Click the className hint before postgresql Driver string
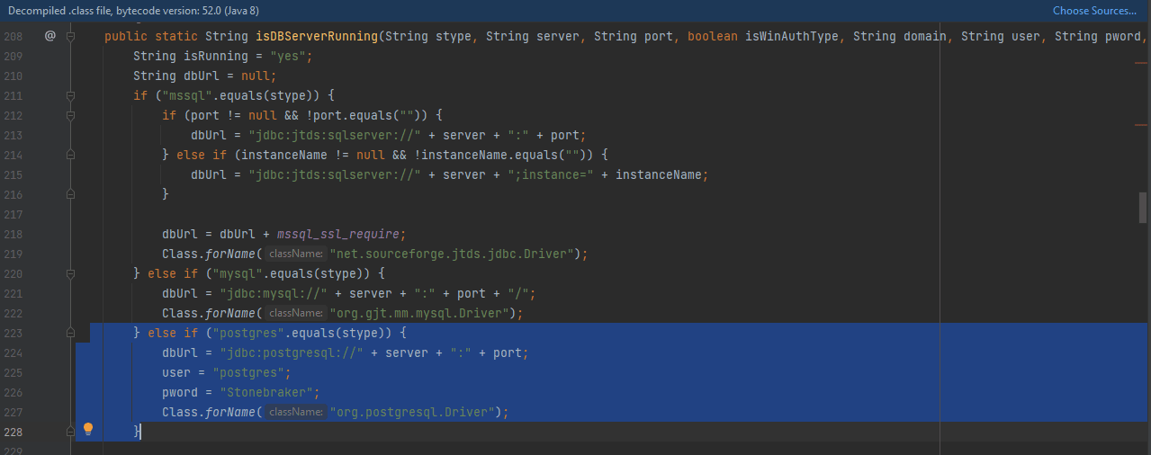 click(x=296, y=412)
